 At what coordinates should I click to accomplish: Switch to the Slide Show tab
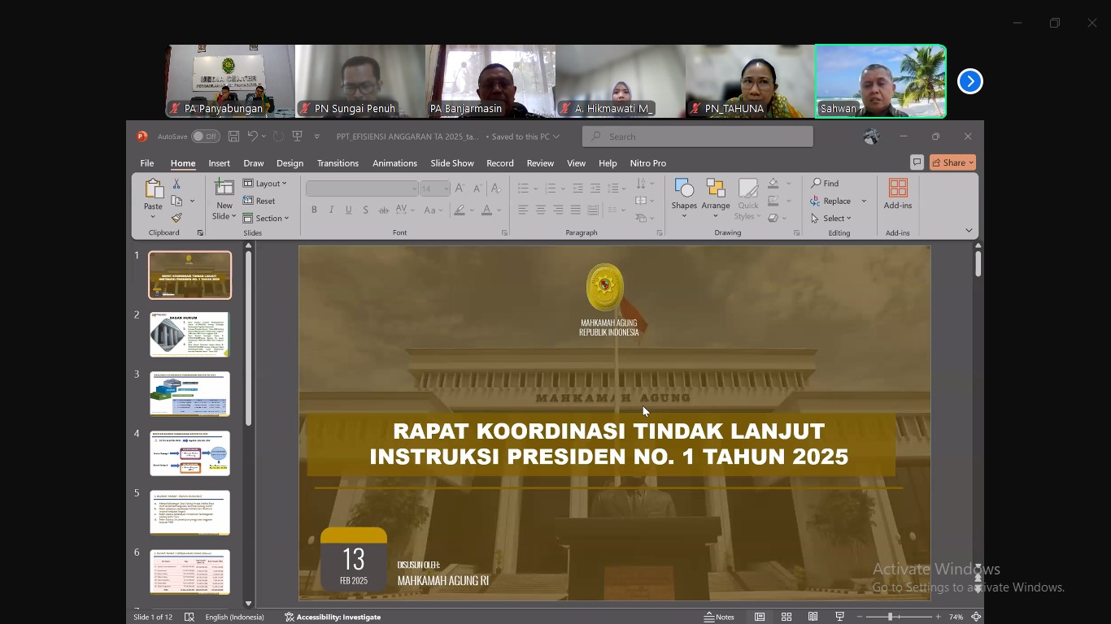point(451,163)
